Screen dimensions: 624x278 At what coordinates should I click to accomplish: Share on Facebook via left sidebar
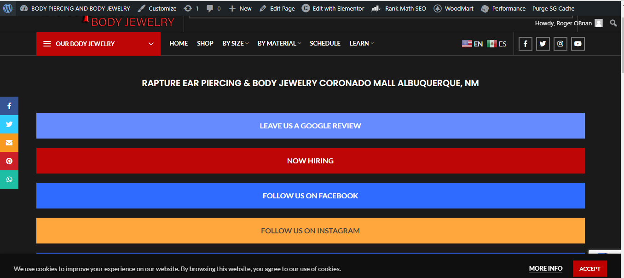click(9, 106)
